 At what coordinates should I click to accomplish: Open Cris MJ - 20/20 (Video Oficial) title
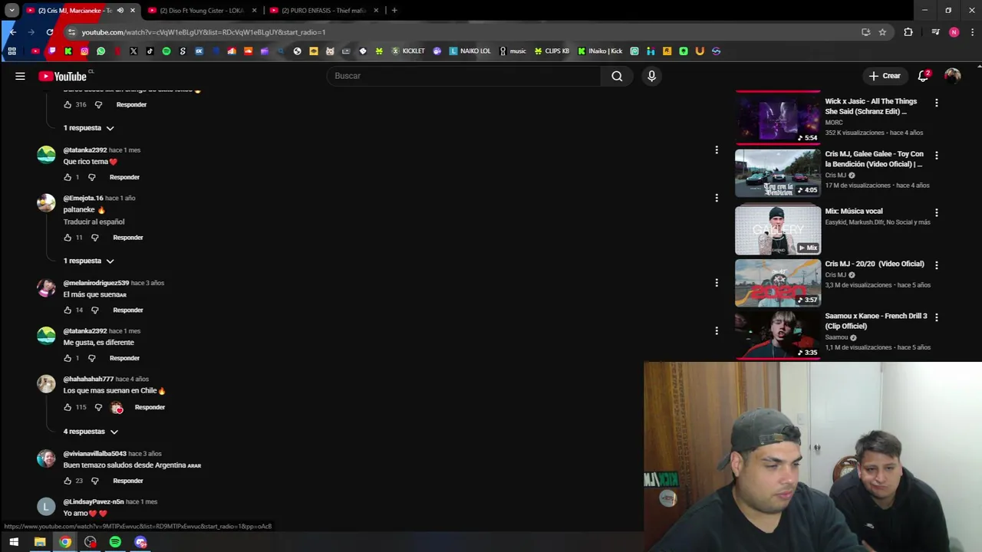coord(875,264)
